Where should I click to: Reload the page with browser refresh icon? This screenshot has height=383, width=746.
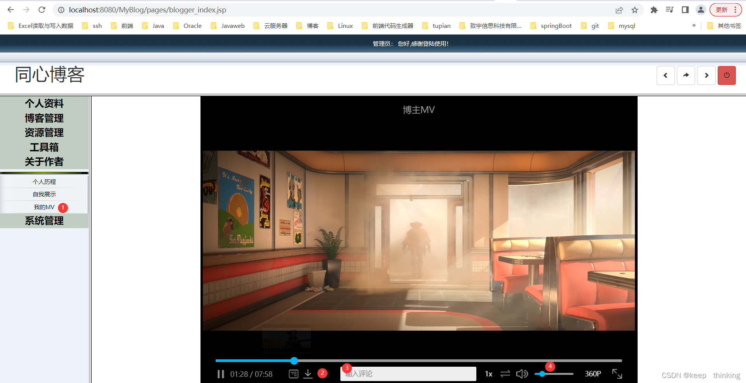(42, 10)
